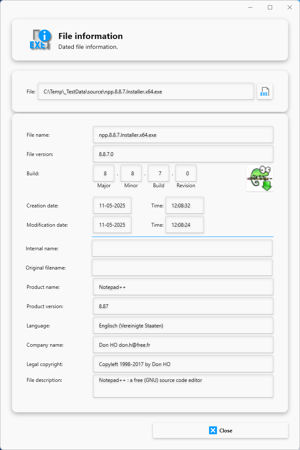Screen dimensions: 300x450
Task: Select the File name field
Action: (x=183, y=135)
